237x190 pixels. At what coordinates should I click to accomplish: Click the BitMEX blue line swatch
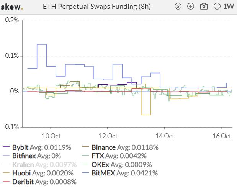point(85,173)
